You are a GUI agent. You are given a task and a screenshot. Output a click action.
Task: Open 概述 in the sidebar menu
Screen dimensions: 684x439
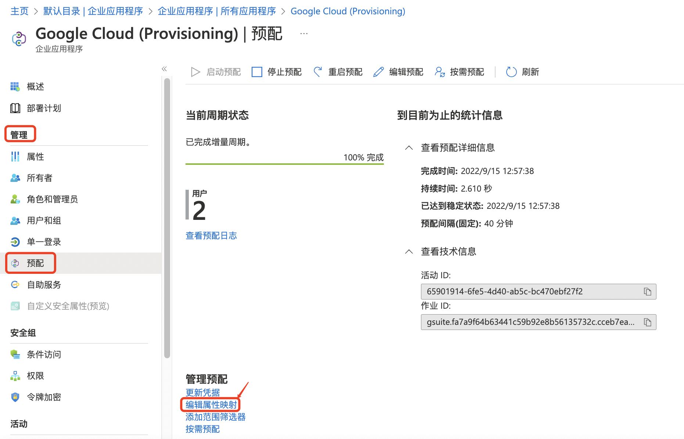(x=35, y=87)
